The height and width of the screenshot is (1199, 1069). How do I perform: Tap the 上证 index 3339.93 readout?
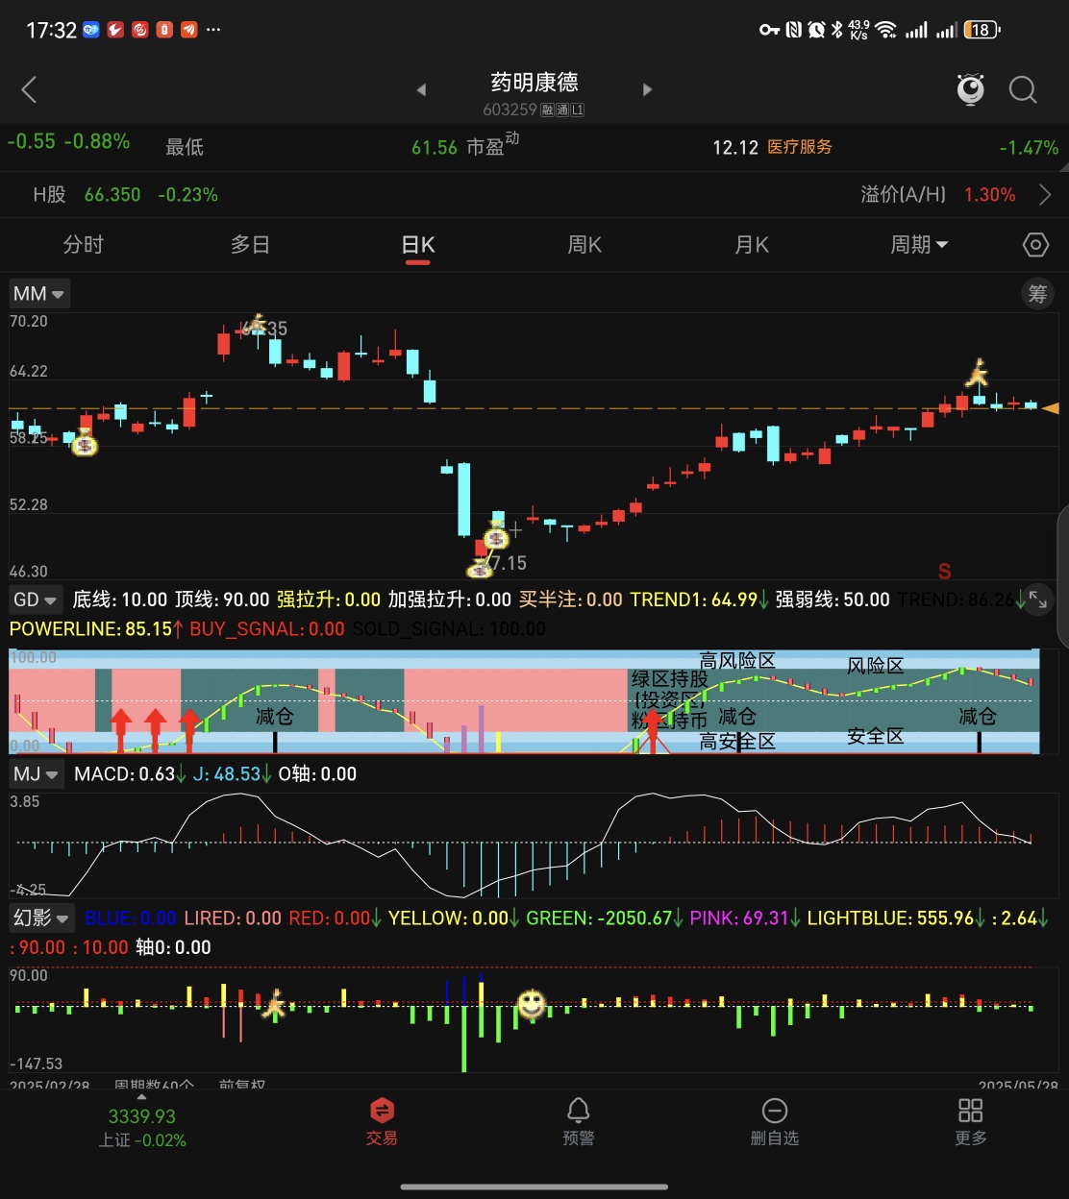pos(142,1128)
